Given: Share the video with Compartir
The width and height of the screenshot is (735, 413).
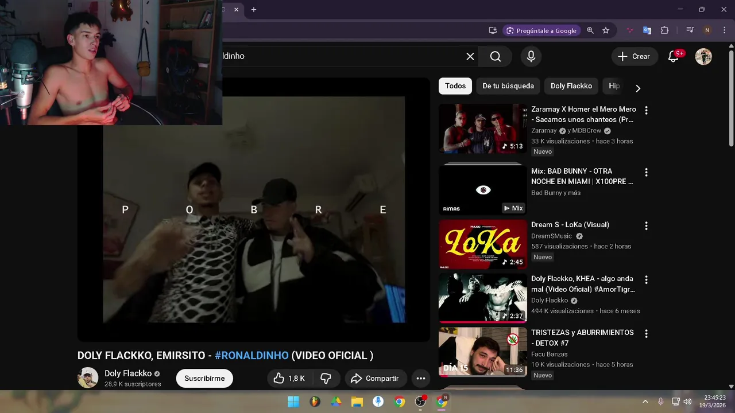Looking at the screenshot, I should [x=376, y=379].
